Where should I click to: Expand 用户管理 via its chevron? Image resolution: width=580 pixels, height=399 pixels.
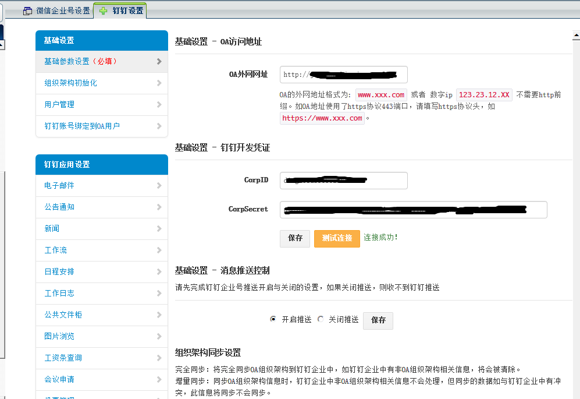point(159,105)
